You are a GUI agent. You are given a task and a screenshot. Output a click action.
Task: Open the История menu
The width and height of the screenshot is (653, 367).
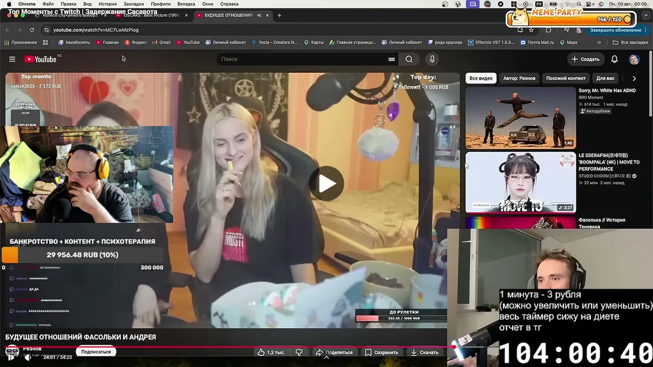pyautogui.click(x=108, y=4)
